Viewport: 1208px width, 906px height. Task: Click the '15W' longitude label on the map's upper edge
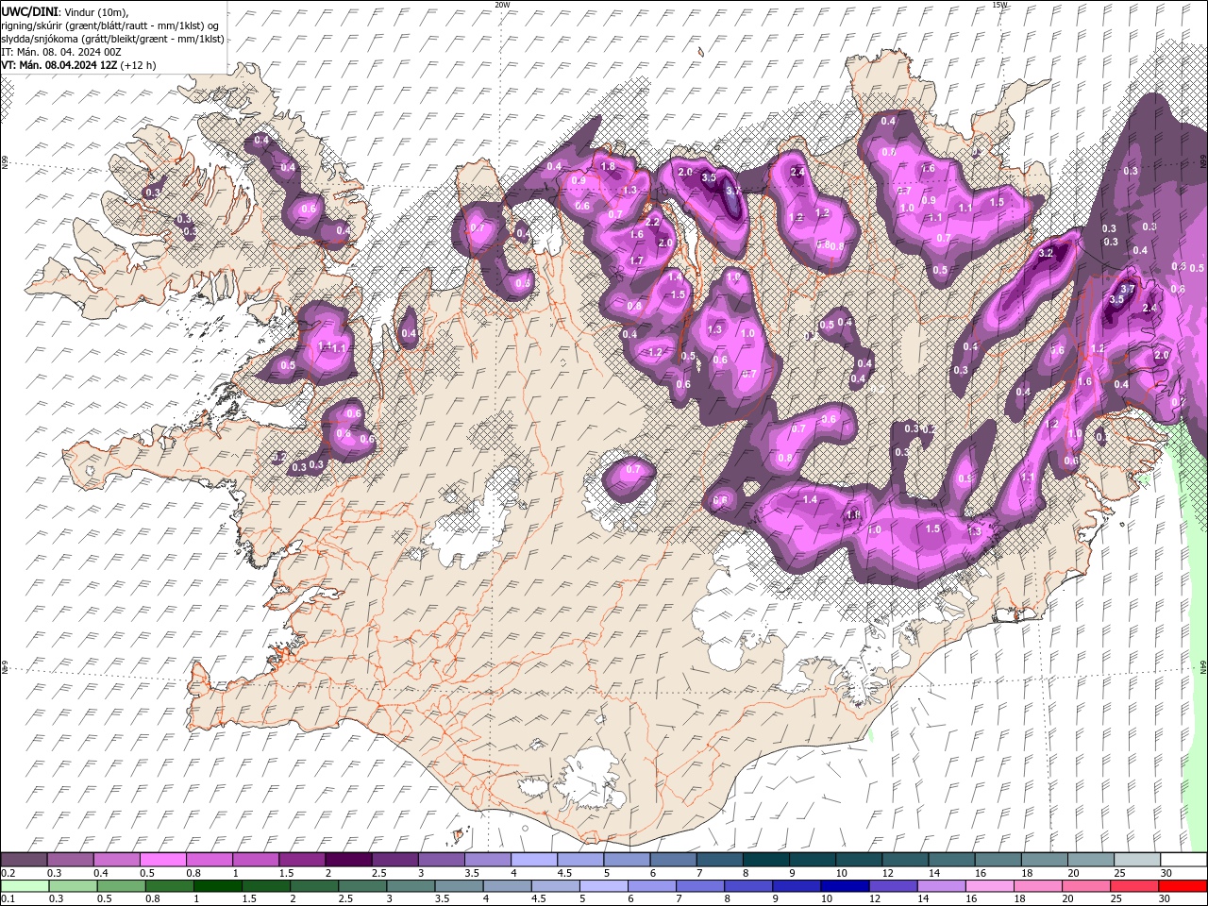coord(999,5)
